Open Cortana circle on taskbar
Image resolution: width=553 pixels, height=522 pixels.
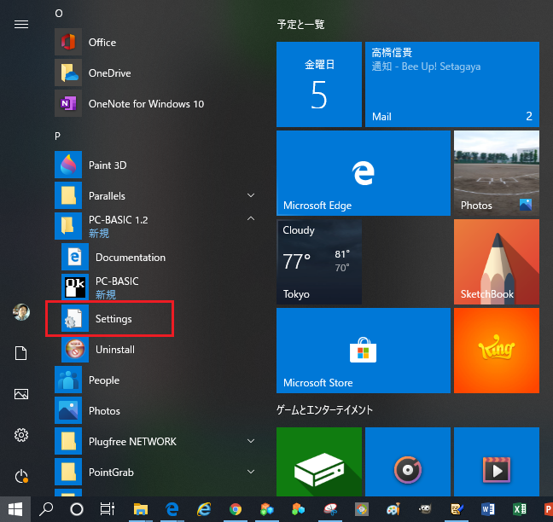pos(77,509)
